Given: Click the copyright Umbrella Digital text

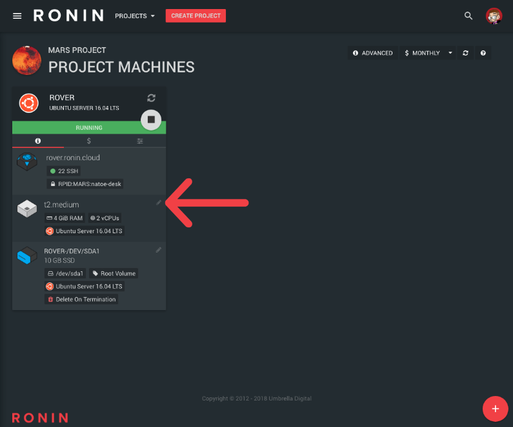Looking at the screenshot, I should point(257,399).
